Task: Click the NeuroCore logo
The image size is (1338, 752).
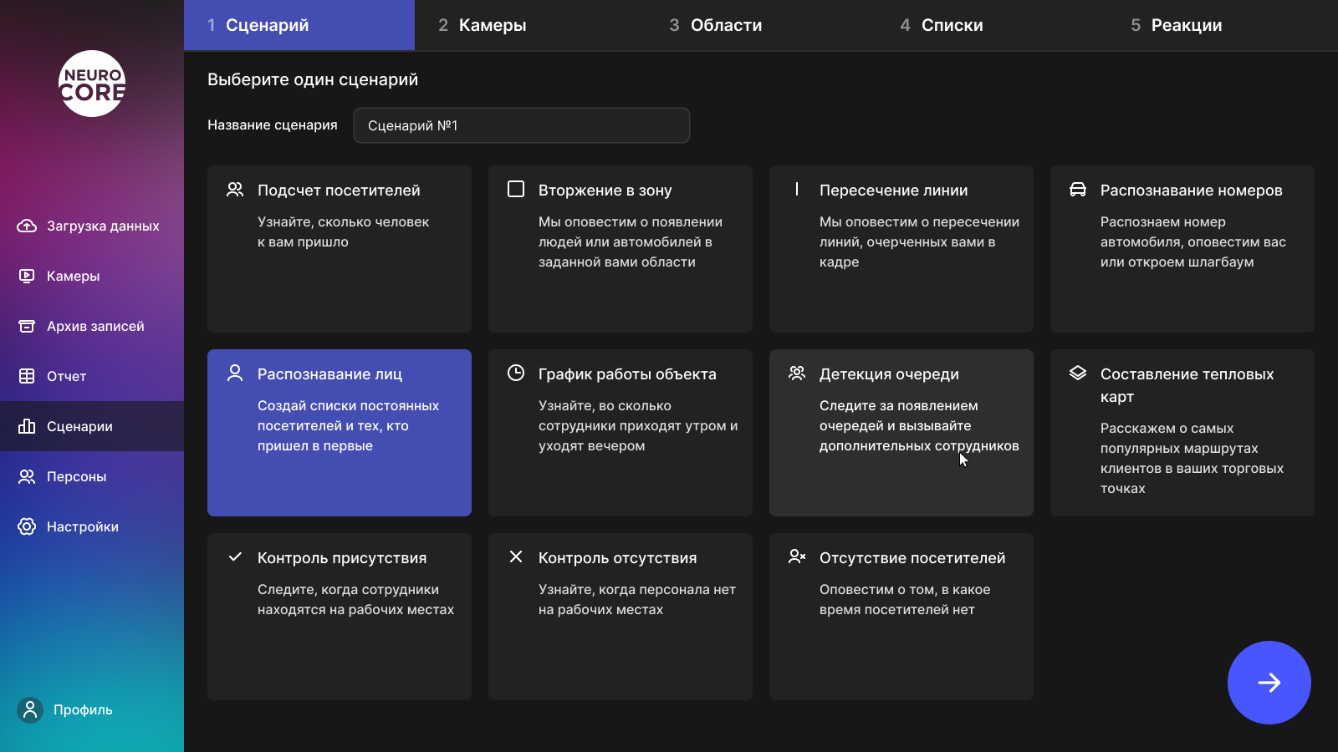Action: (x=92, y=84)
